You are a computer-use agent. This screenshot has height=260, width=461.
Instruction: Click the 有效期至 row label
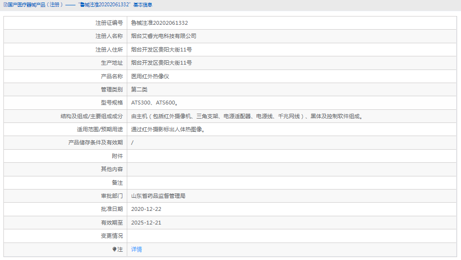point(112,223)
